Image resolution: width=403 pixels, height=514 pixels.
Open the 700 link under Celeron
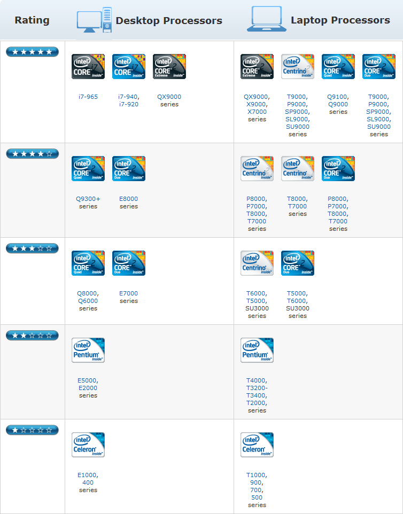[x=256, y=490]
